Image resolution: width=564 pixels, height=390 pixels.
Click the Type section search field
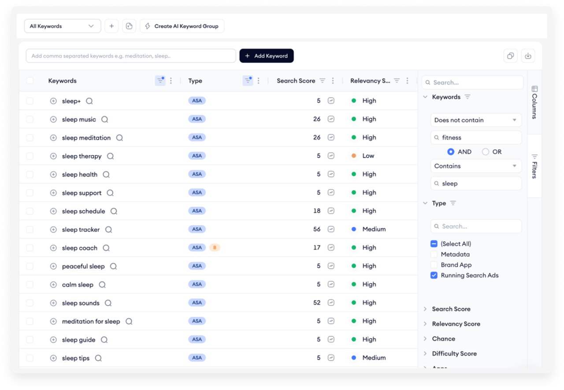(476, 226)
